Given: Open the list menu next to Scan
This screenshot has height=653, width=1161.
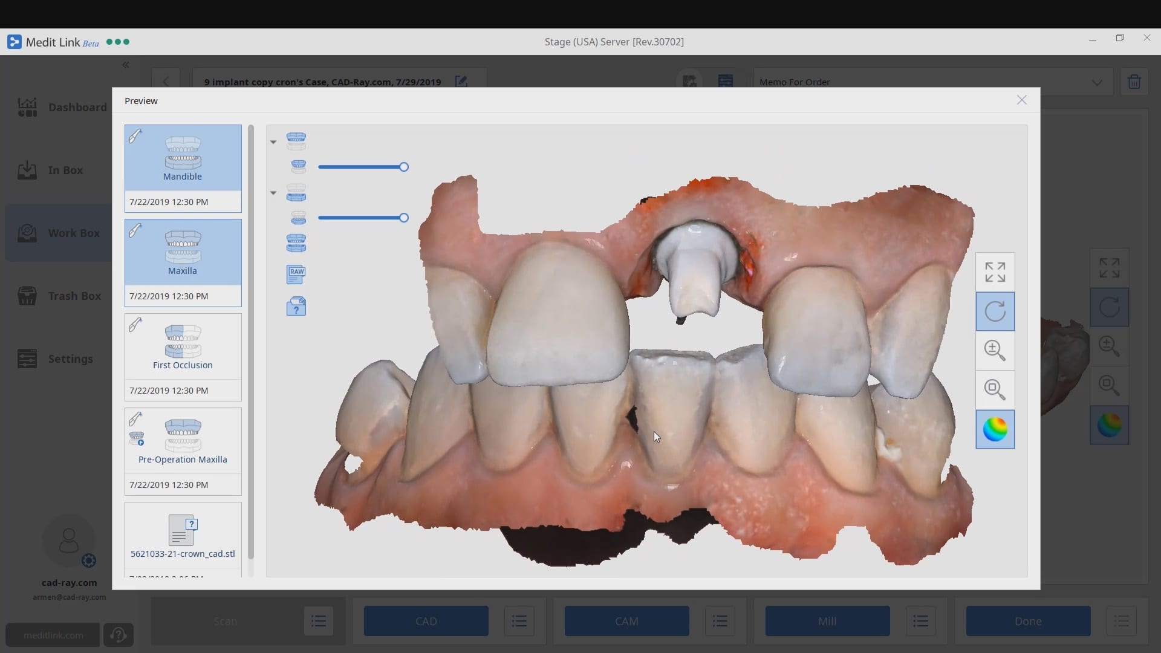Looking at the screenshot, I should 319,621.
